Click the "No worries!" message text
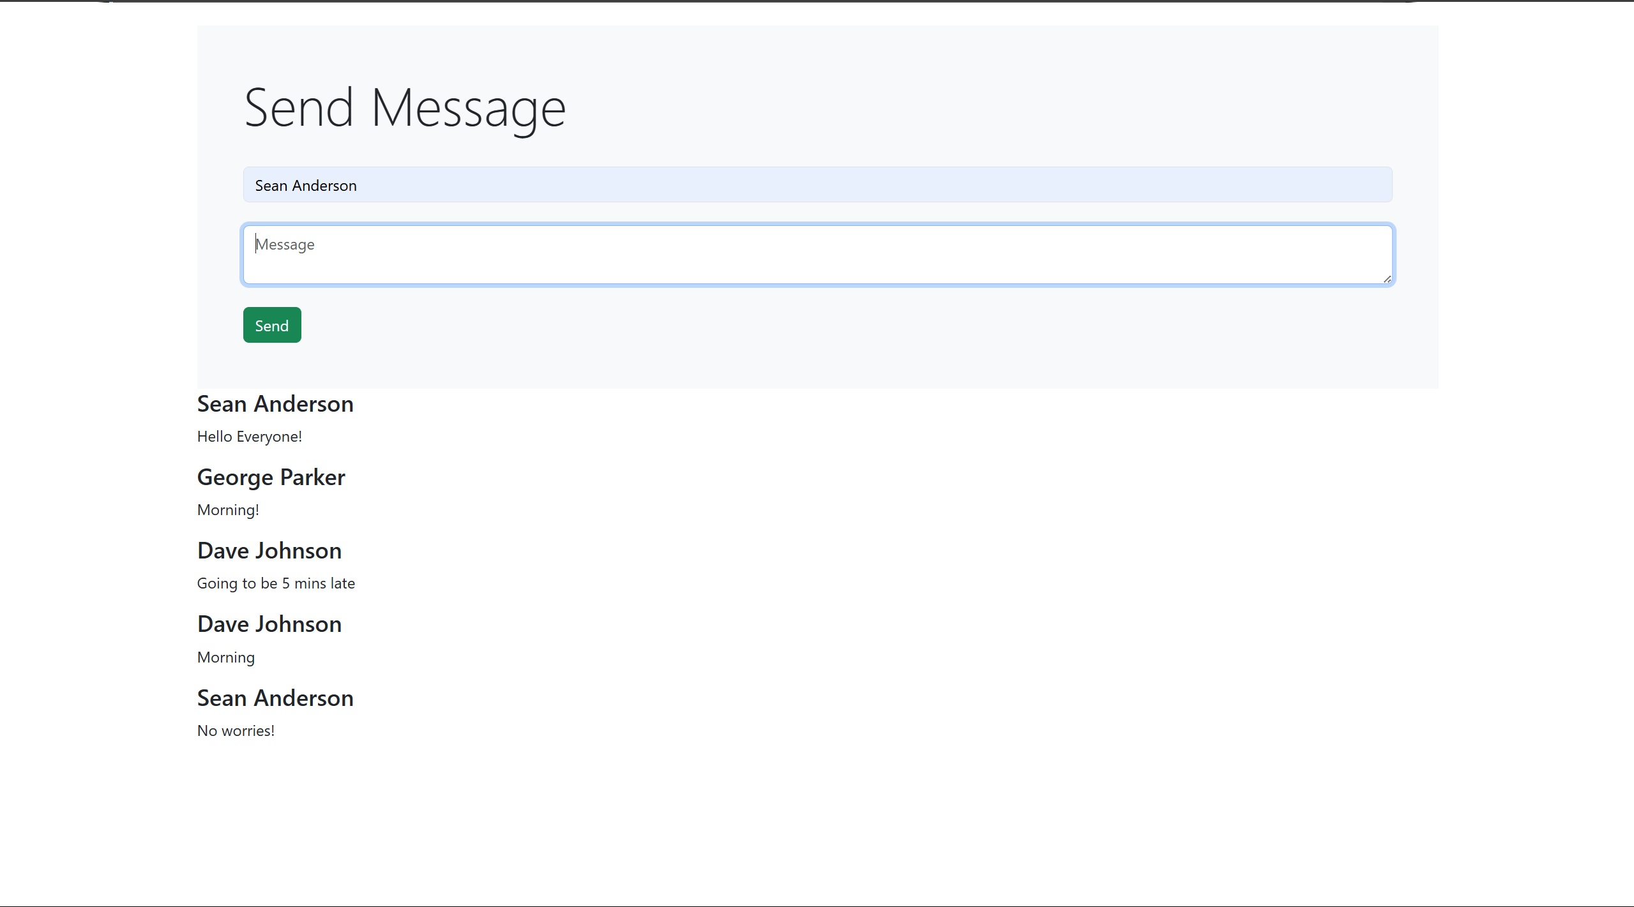Screen dimensions: 1634x907 [x=236, y=731]
